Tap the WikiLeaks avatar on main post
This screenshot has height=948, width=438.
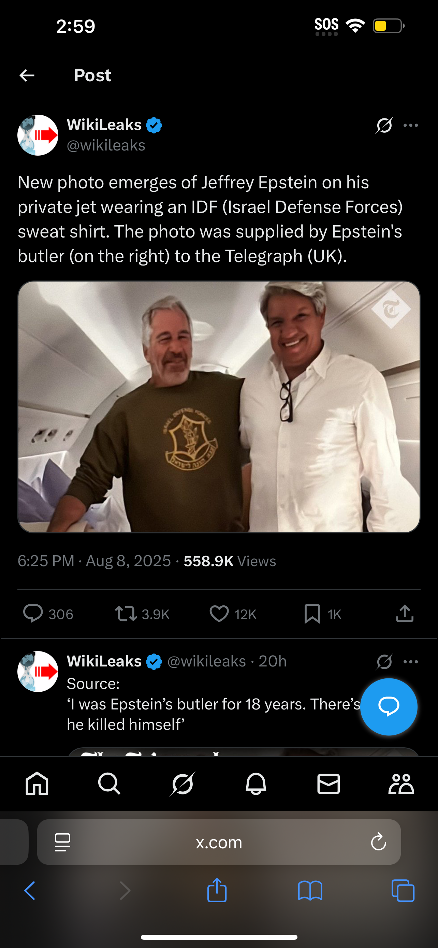tap(38, 135)
